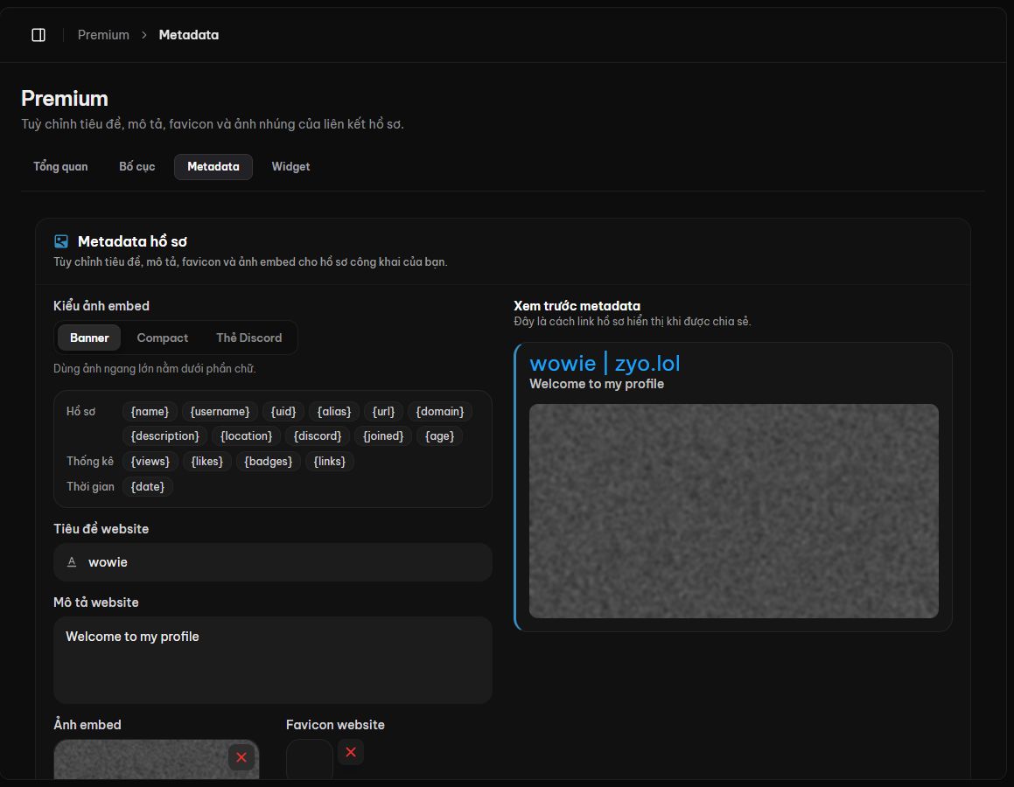Viewport: 1014px width, 787px height.
Task: Remove the website favicon with red X
Action: 351,752
